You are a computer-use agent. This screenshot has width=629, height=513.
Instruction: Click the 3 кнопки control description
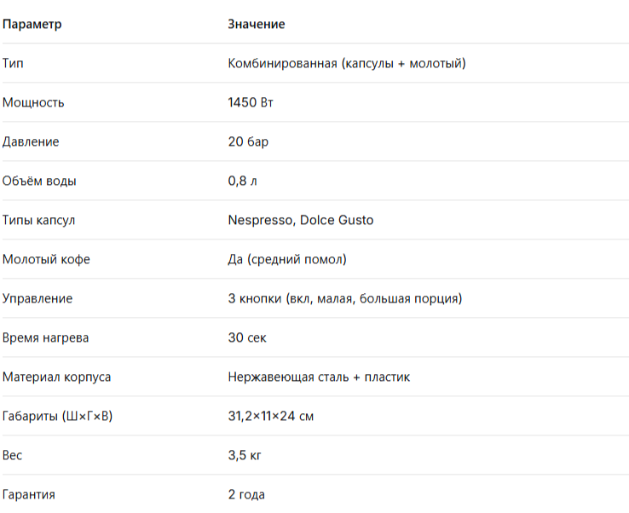(345, 298)
